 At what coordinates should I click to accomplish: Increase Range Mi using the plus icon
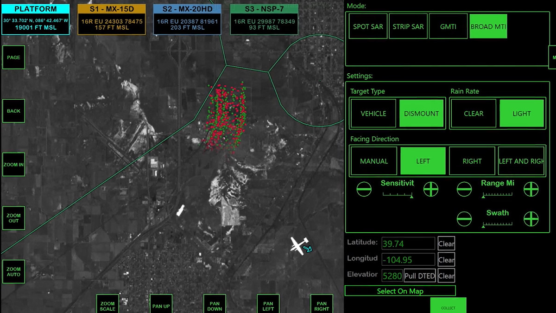coord(531,189)
